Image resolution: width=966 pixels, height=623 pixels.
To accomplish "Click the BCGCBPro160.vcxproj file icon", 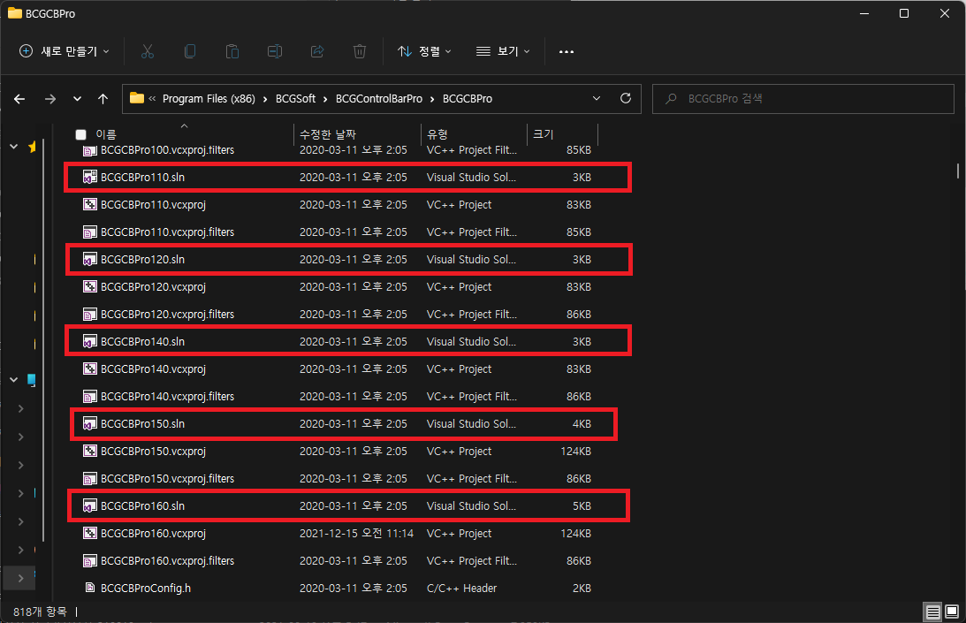I will [90, 533].
